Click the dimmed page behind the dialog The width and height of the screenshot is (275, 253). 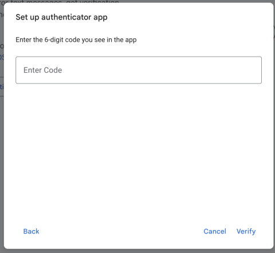click(2, 153)
